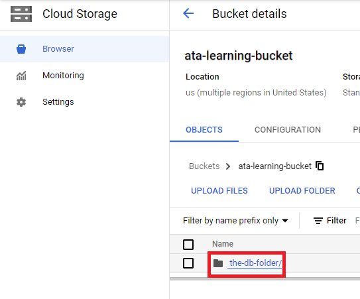Toggle the select-all checkbox in Name header

pyautogui.click(x=188, y=245)
